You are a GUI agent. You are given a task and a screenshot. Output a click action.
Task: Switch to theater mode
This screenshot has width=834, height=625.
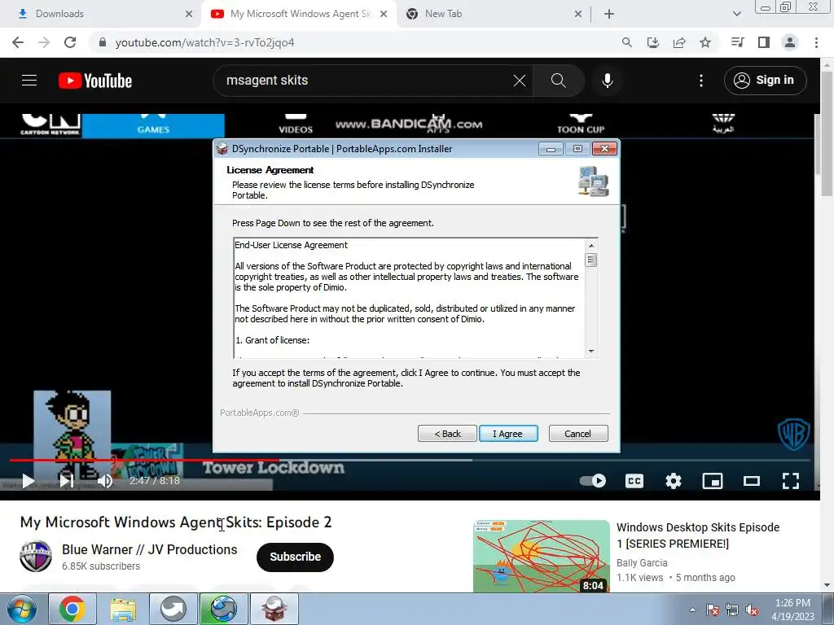point(752,481)
